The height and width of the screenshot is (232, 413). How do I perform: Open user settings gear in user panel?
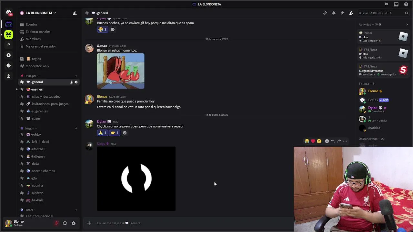(x=74, y=223)
